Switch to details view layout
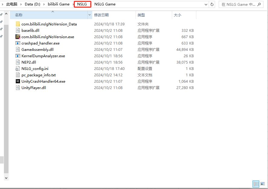This screenshot has height=189, width=268. click(x=256, y=184)
